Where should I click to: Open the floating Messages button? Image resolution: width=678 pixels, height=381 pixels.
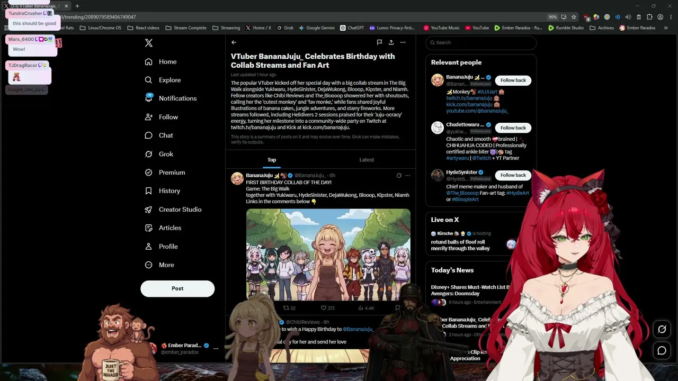coord(662,350)
